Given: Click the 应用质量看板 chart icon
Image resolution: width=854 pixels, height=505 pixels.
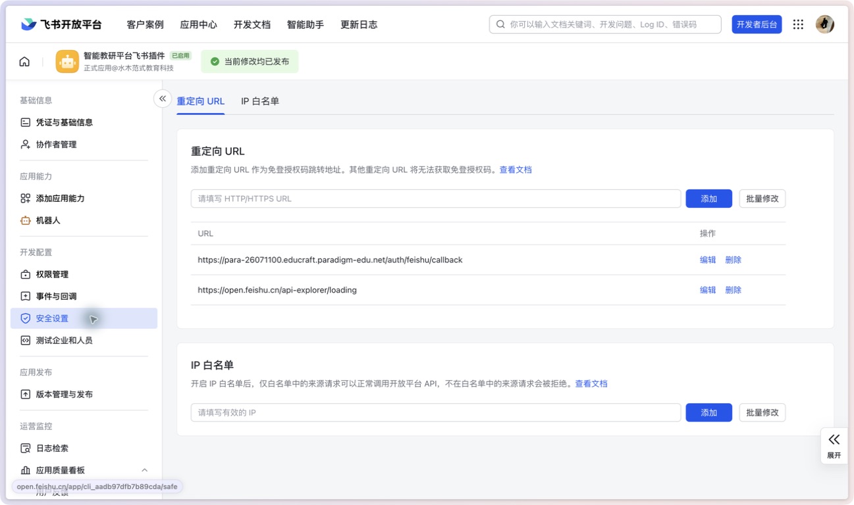Looking at the screenshot, I should (25, 470).
